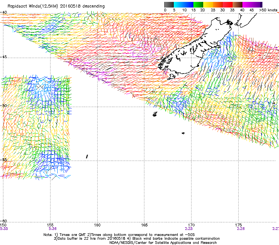The height and width of the screenshot is (245, 279).
Task: Click the '25' label under the color bar
Action: [x=213, y=10]
